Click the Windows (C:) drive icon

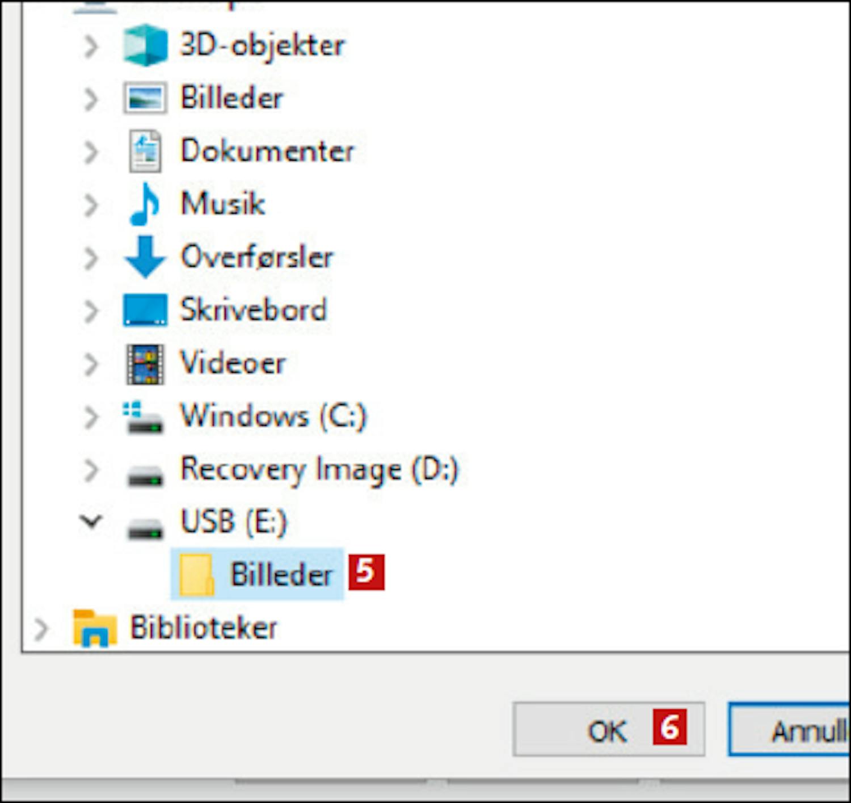coord(144,418)
